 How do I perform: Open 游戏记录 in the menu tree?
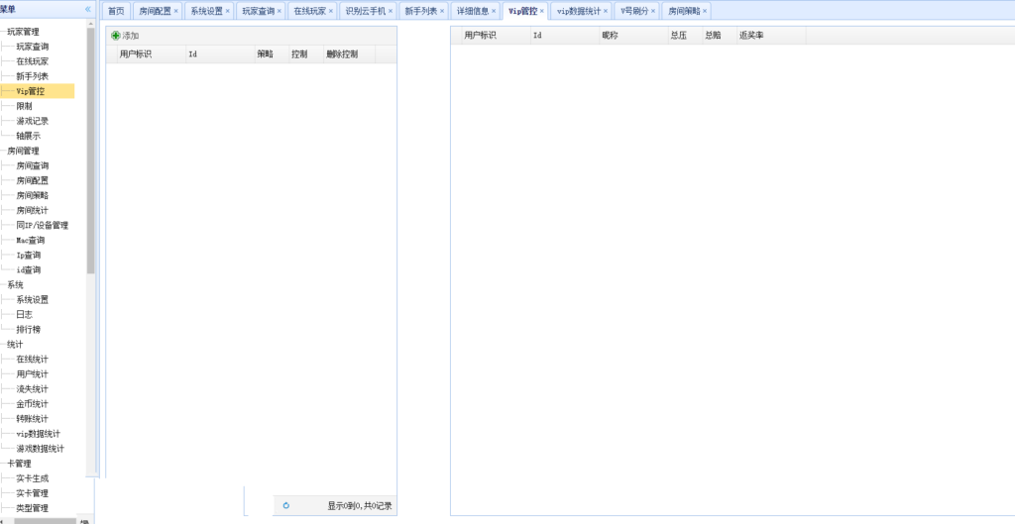pyautogui.click(x=33, y=121)
